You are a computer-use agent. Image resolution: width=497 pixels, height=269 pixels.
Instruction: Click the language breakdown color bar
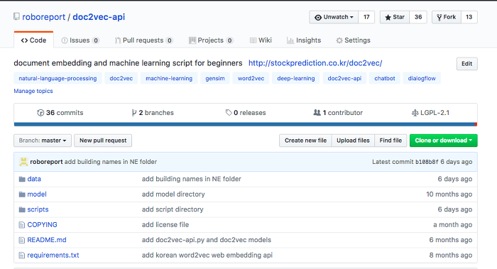click(x=246, y=124)
